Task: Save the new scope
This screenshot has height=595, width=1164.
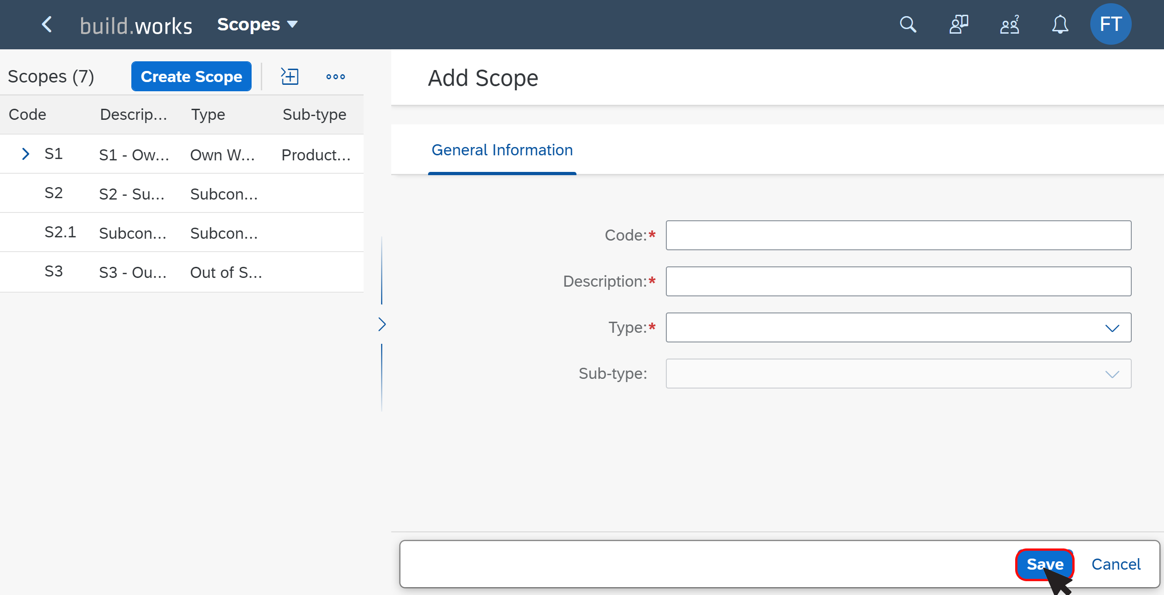Action: [x=1045, y=564]
